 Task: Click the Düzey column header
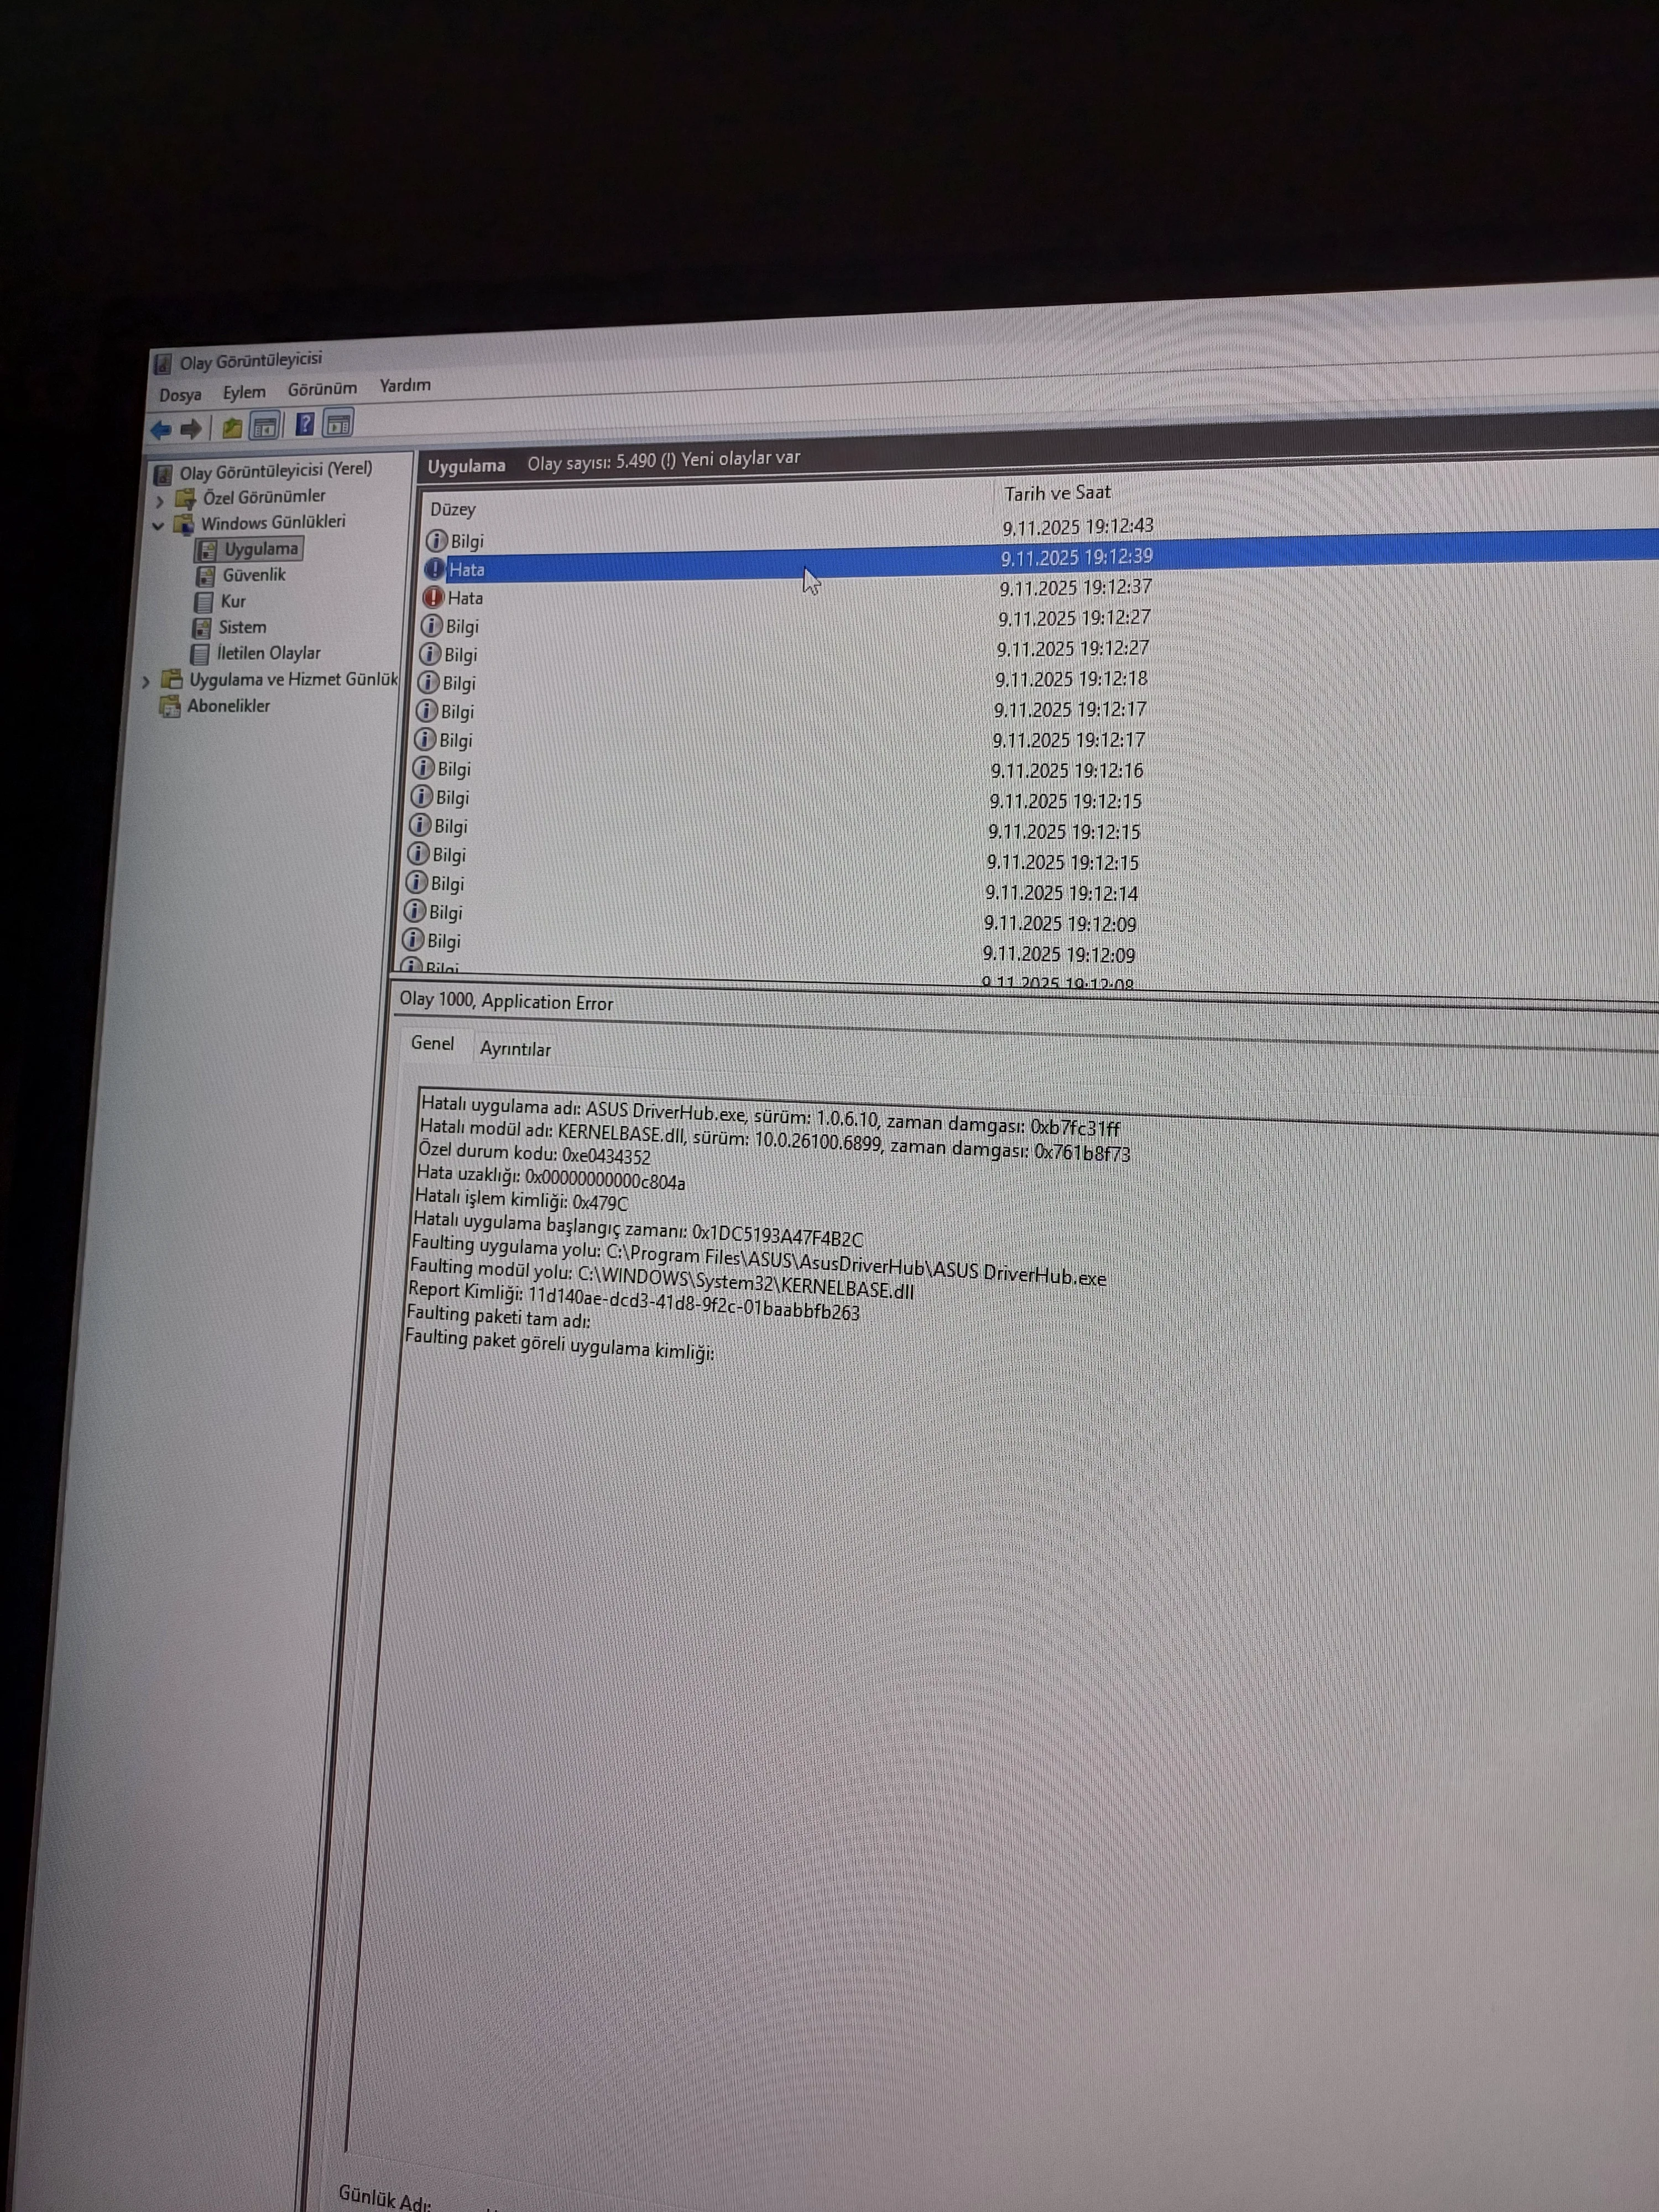[453, 509]
